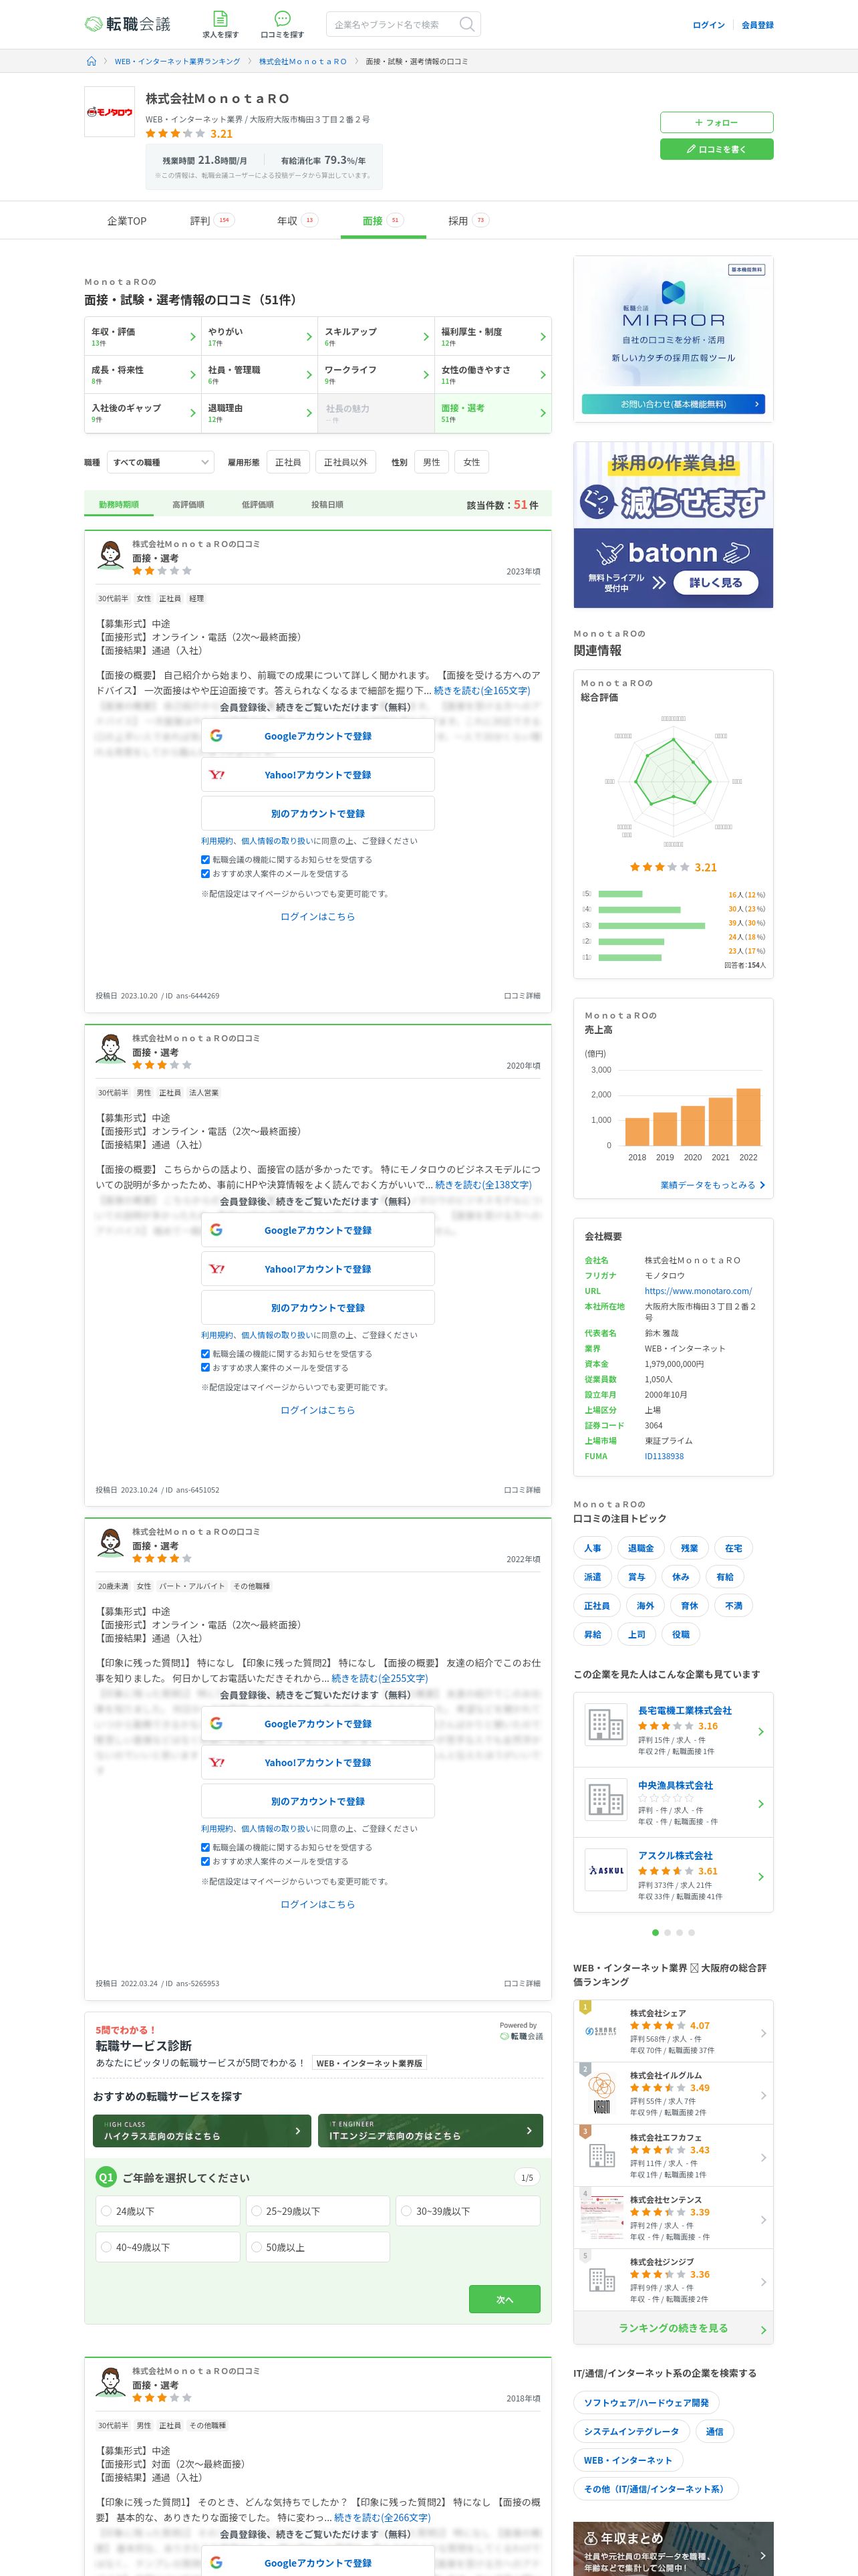Click the first carousel pagination dot
Image resolution: width=858 pixels, height=2576 pixels.
(x=656, y=1932)
